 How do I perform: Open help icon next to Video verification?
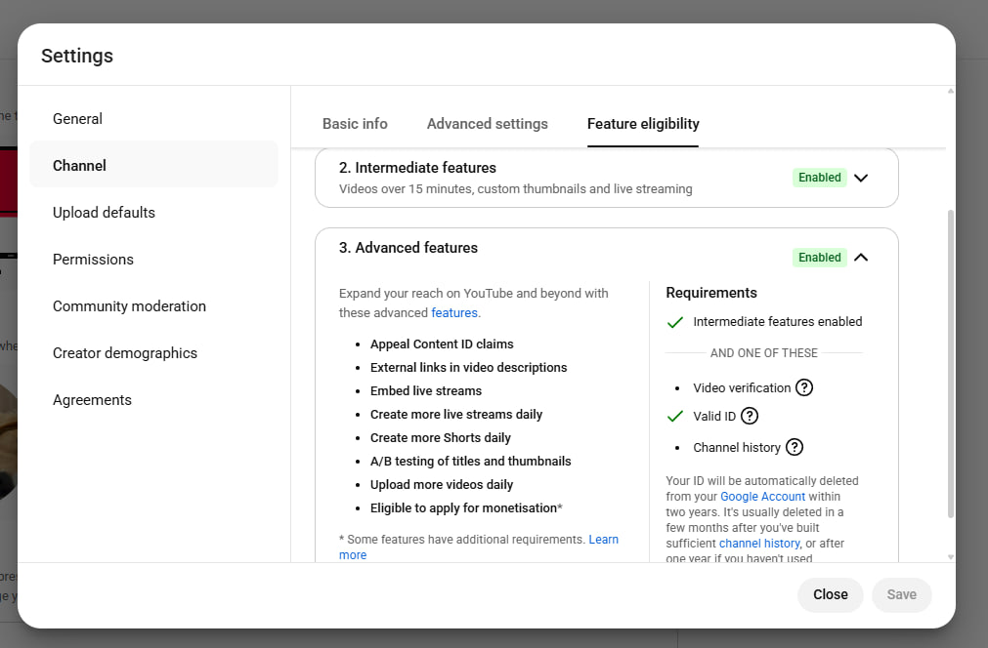(x=804, y=387)
